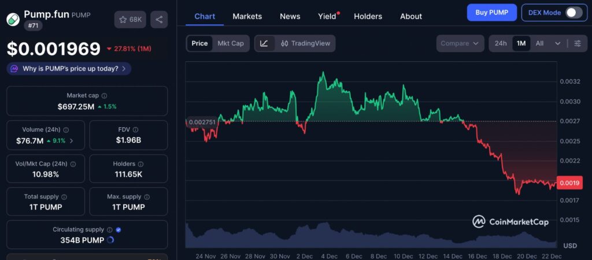The image size is (592, 260).
Task: Open the News tab
Action: (290, 16)
